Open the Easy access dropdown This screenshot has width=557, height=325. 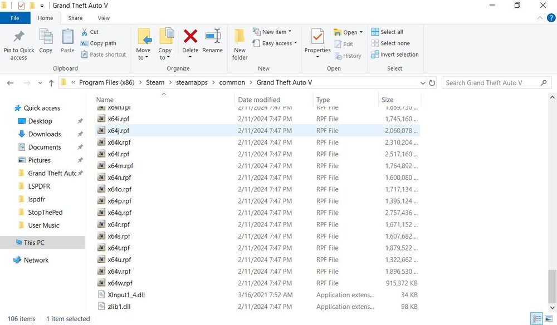pyautogui.click(x=275, y=43)
